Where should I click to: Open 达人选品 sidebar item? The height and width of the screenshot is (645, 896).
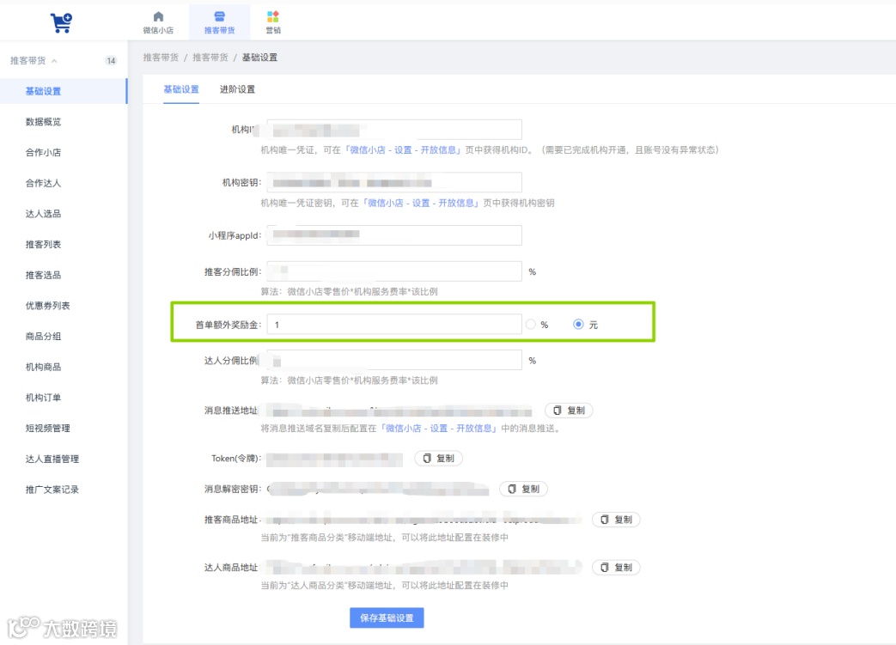[x=44, y=214]
